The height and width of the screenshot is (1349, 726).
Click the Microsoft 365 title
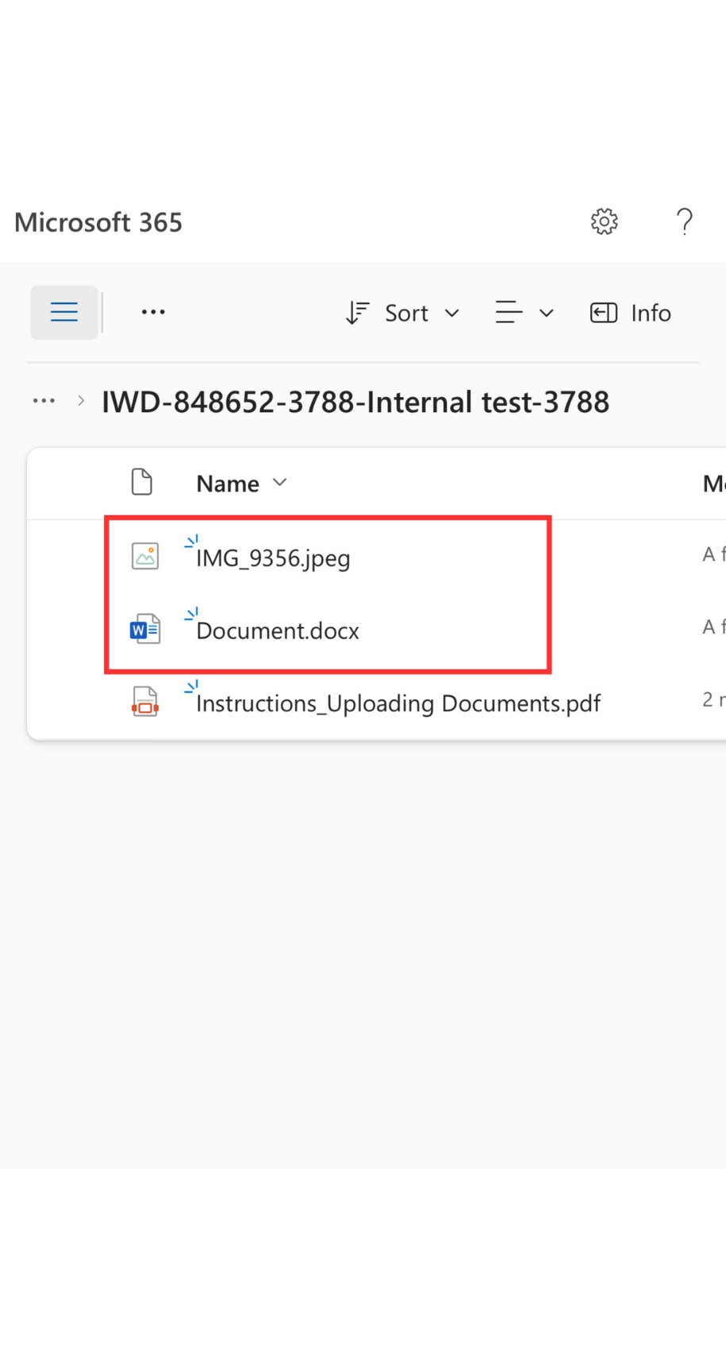coord(98,222)
